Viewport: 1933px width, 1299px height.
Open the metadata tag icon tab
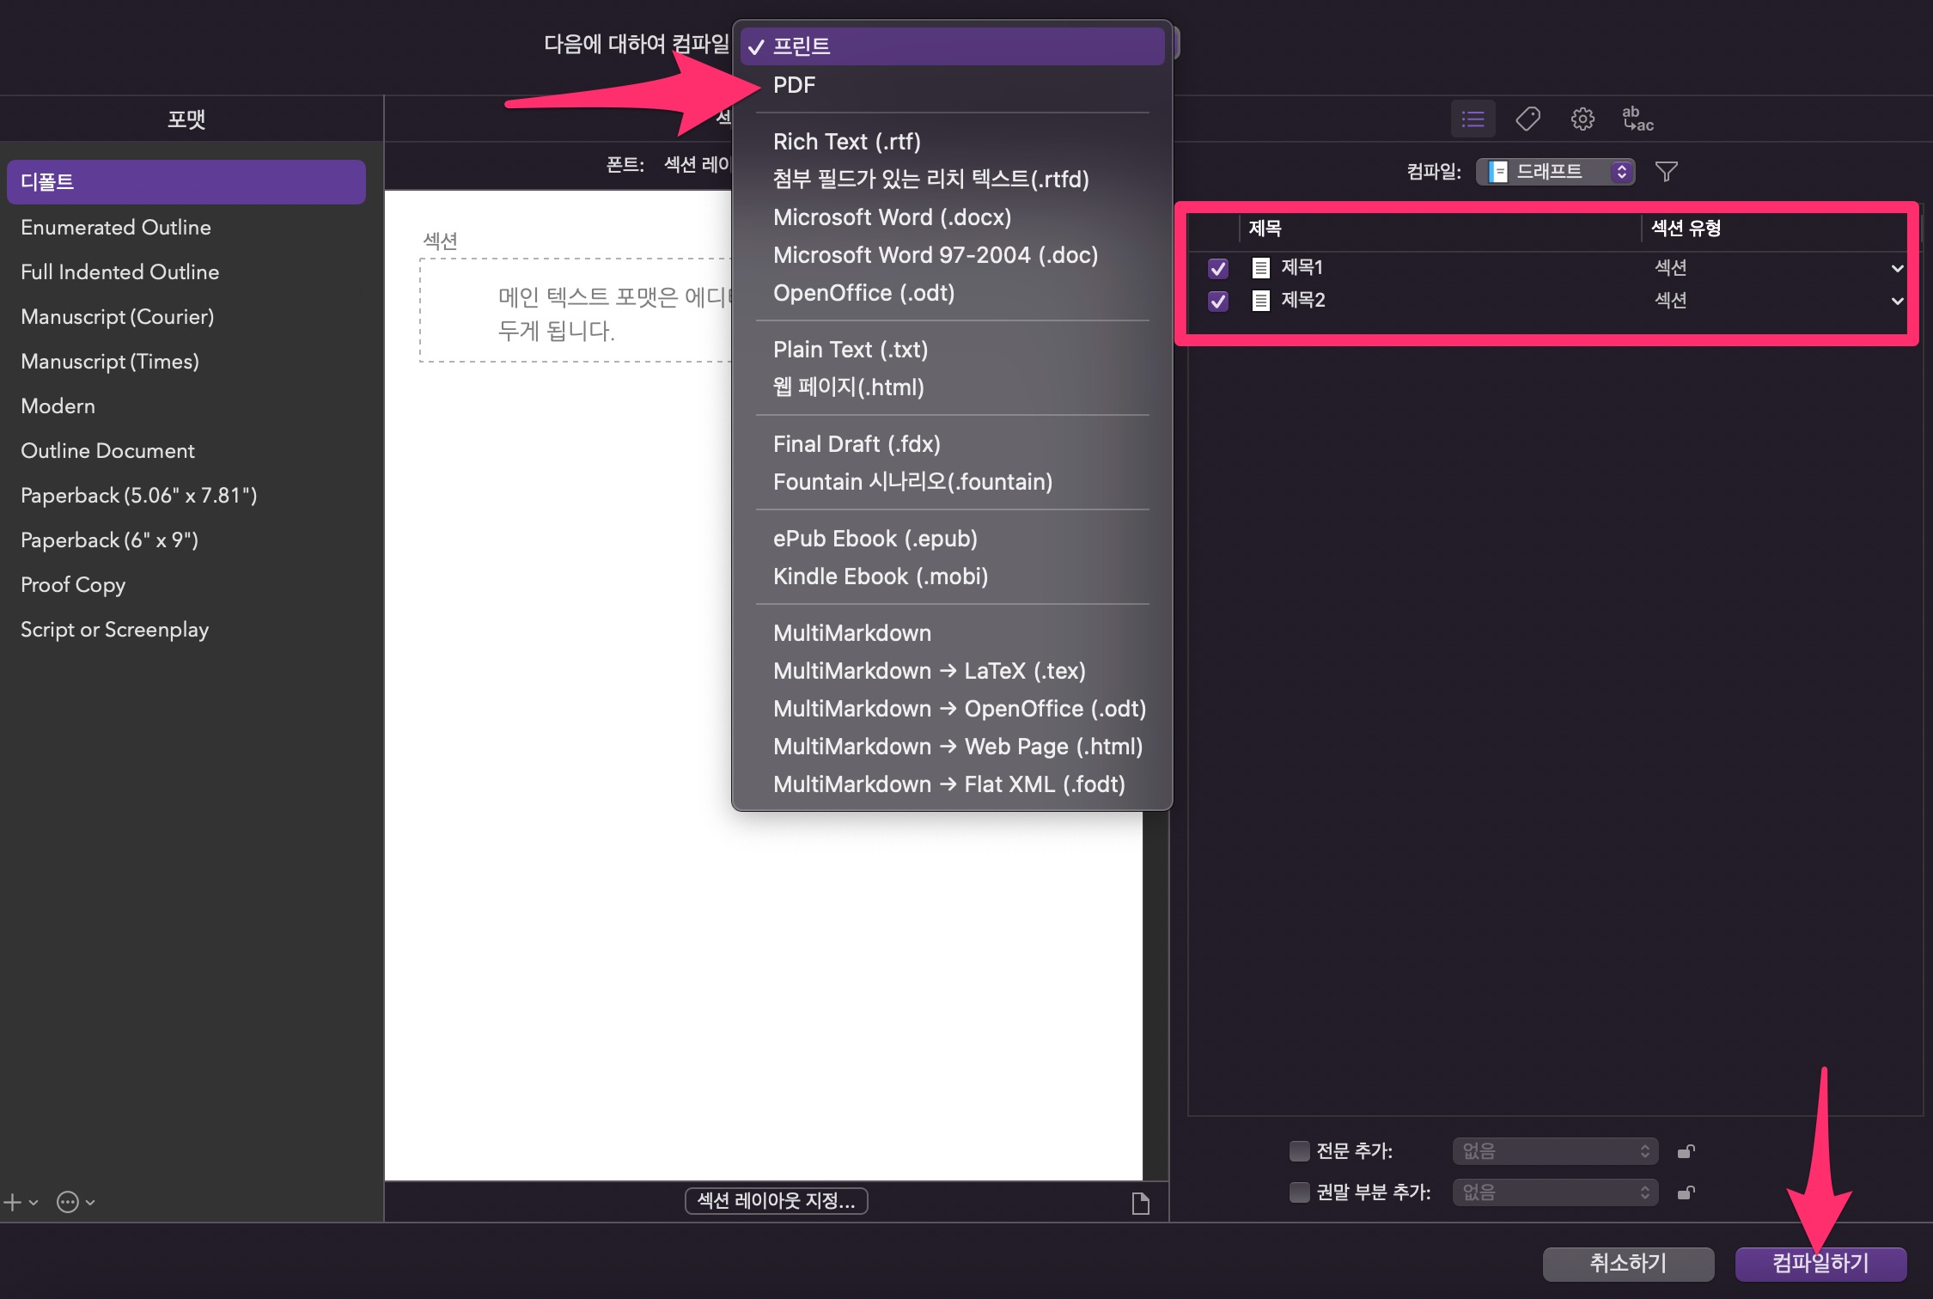pyautogui.click(x=1527, y=119)
